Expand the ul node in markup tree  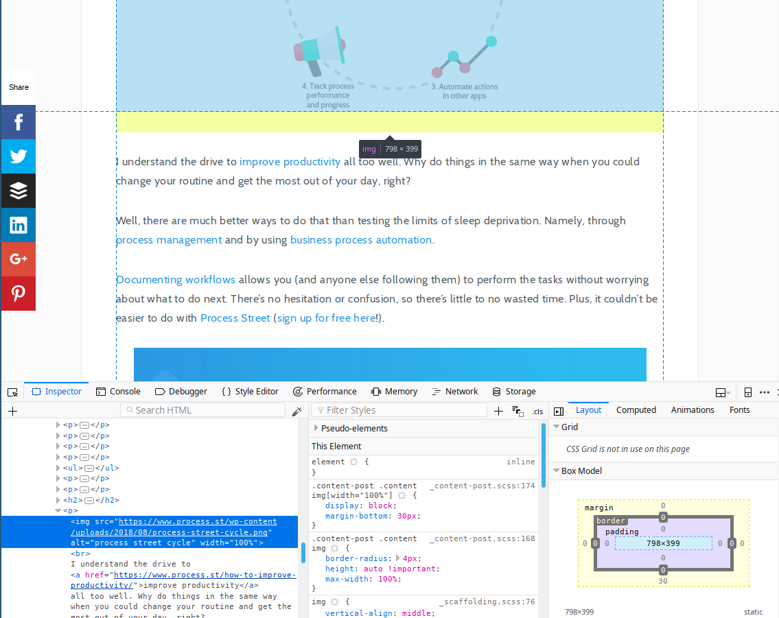click(x=58, y=468)
